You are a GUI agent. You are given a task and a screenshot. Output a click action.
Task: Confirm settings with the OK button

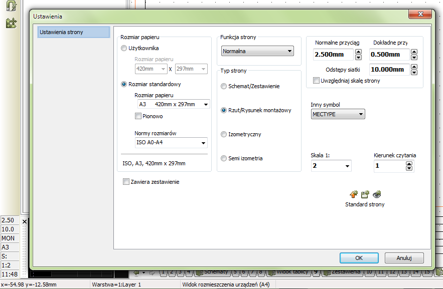pos(359,258)
